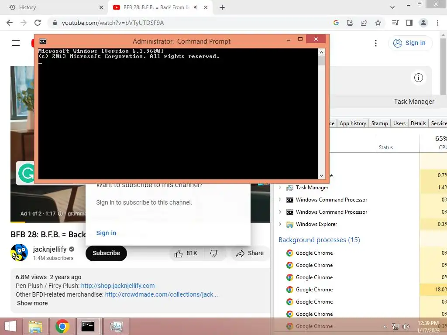
Task: Like the video with thumbs up
Action: pos(179,253)
